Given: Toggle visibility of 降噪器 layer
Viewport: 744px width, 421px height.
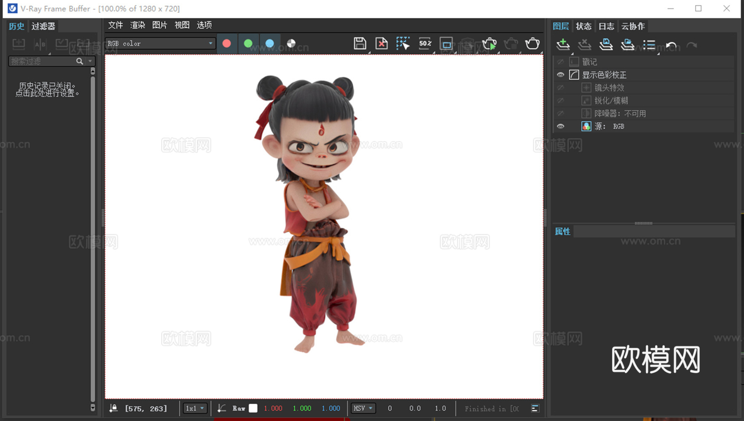Looking at the screenshot, I should point(560,113).
